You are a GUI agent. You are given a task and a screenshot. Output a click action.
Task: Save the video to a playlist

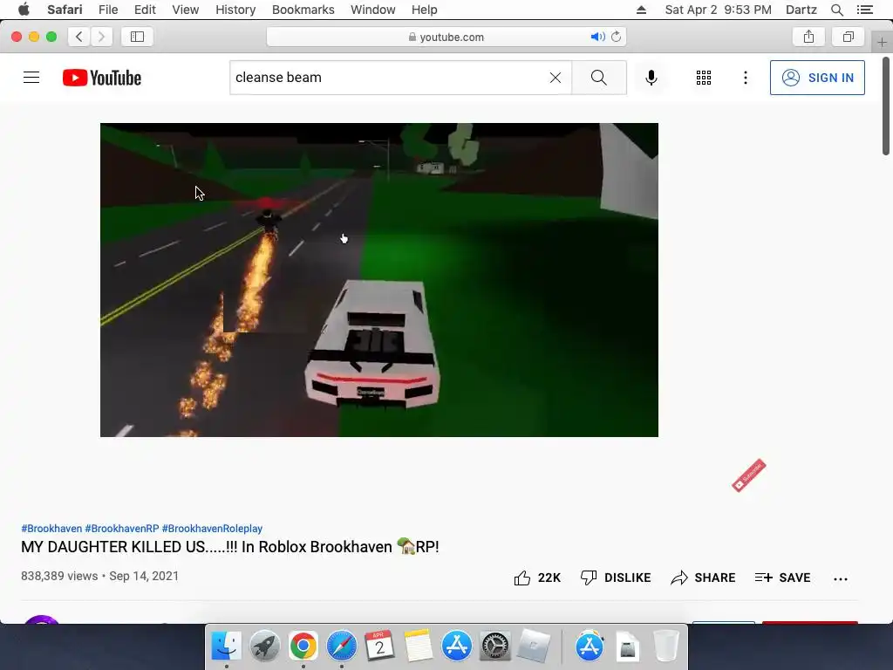782,578
